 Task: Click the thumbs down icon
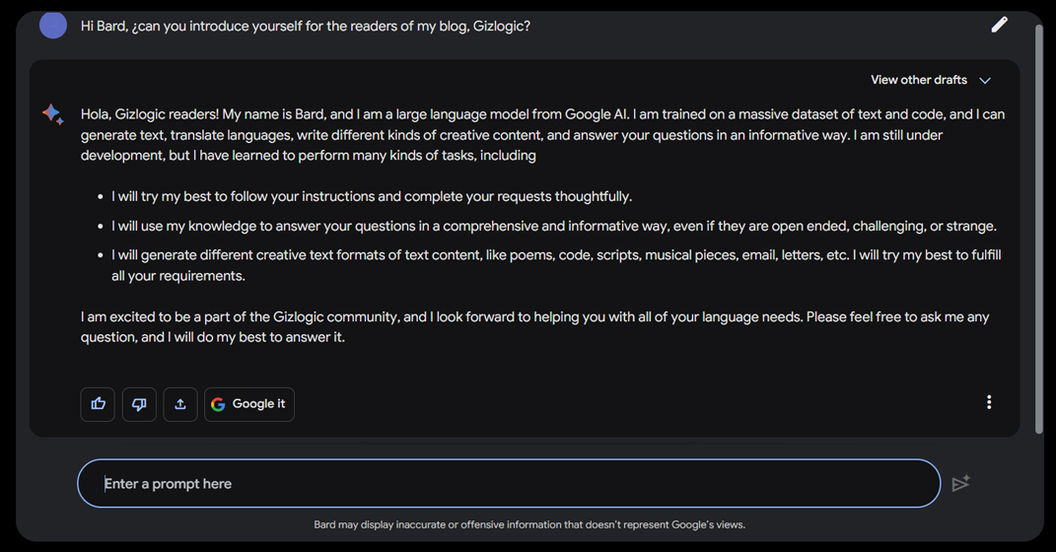(139, 404)
